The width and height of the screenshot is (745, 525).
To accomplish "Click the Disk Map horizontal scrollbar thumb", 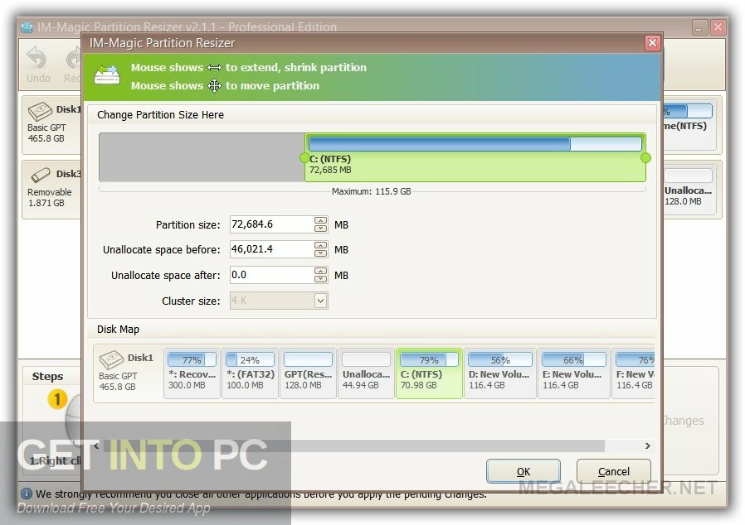I will coord(353,446).
